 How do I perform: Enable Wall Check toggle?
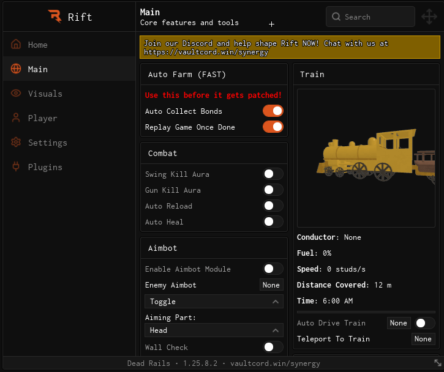(x=273, y=347)
